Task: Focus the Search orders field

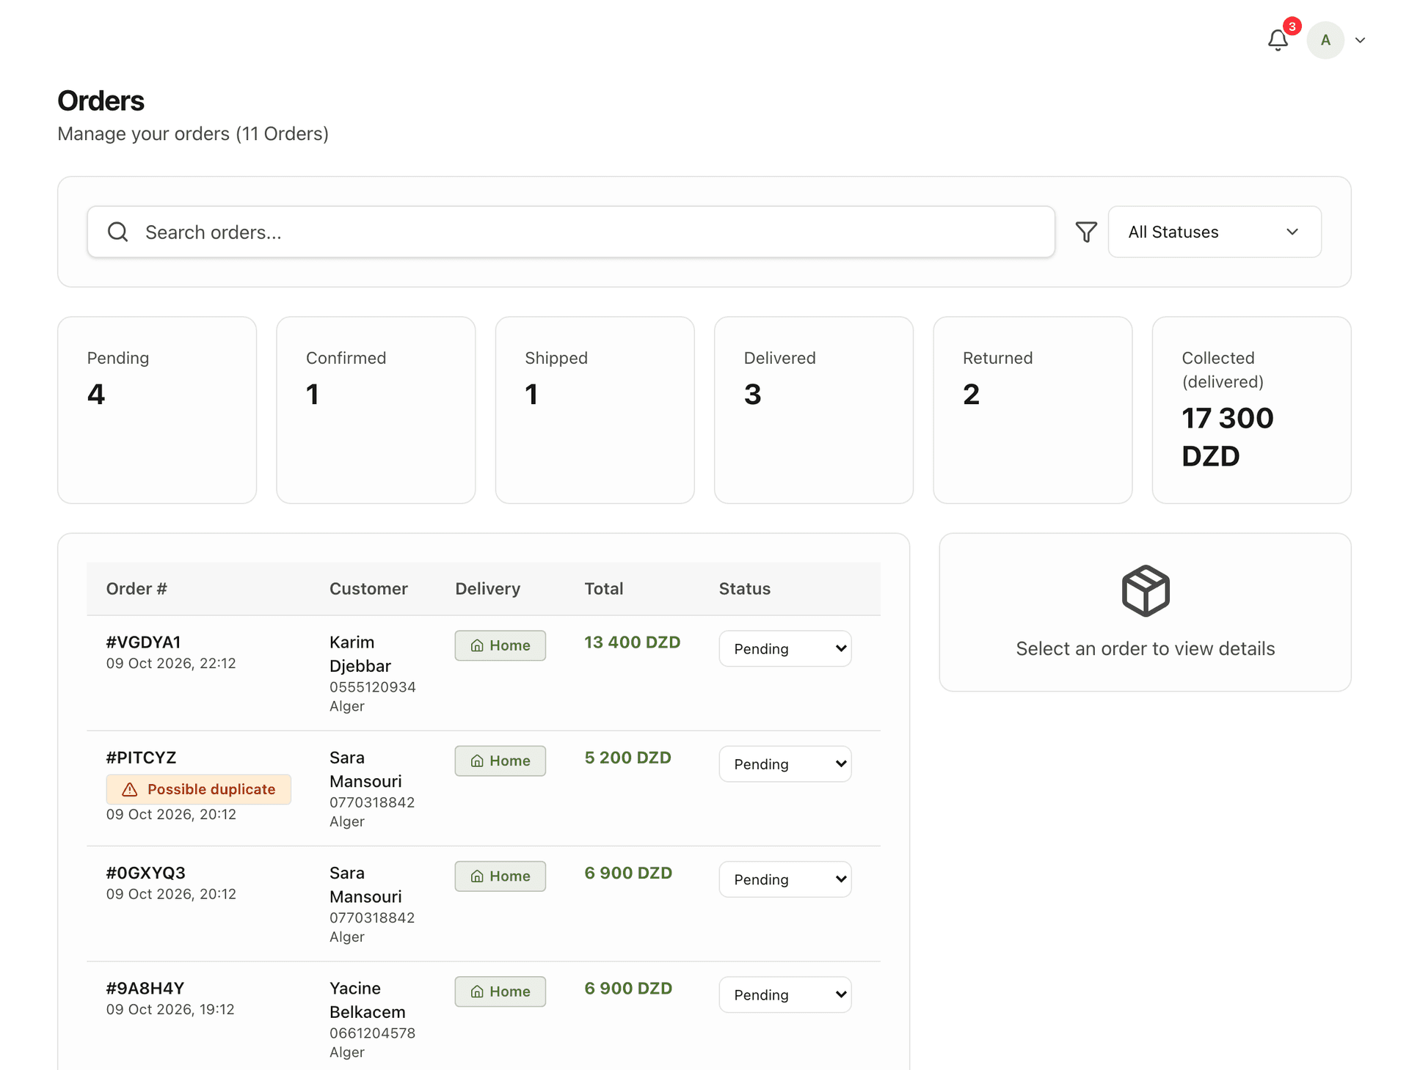Action: 571,232
